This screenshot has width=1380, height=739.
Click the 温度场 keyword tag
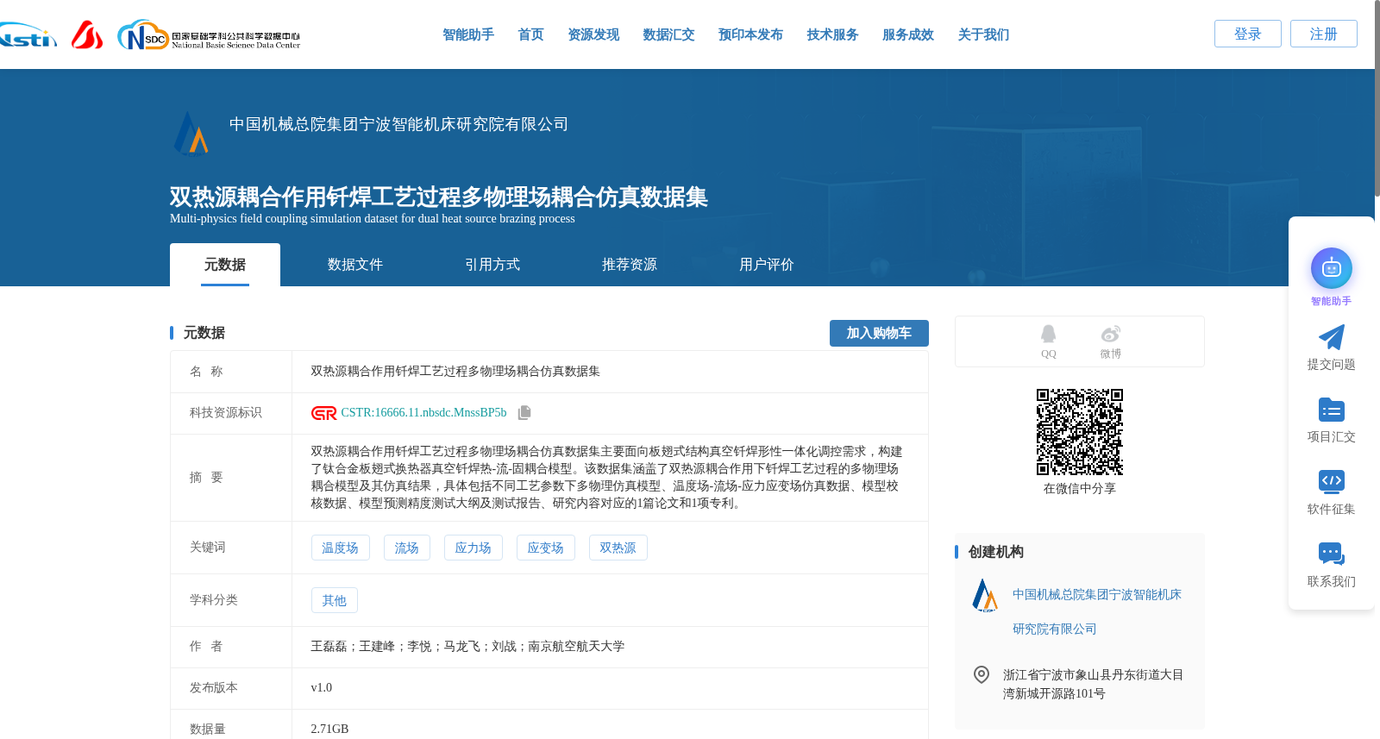point(340,548)
